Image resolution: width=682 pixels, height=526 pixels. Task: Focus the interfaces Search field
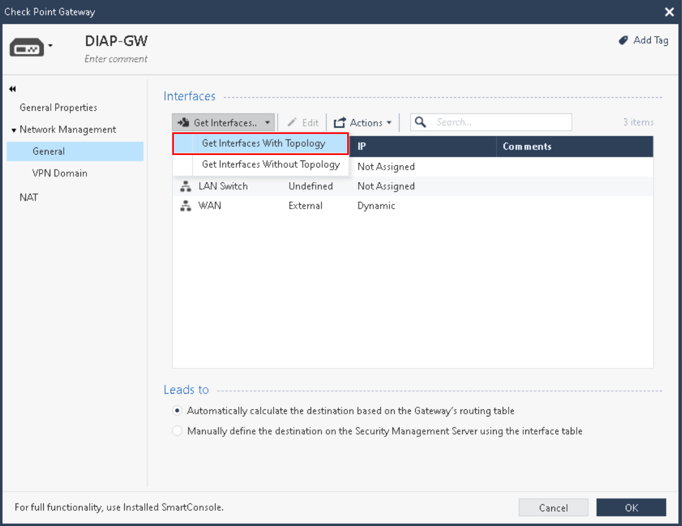(491, 122)
